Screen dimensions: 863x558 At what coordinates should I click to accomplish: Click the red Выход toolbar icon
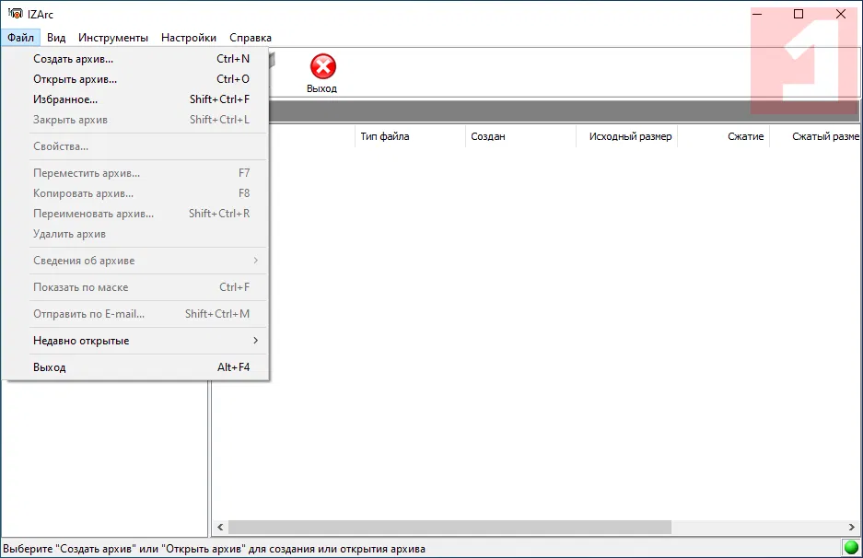click(322, 66)
